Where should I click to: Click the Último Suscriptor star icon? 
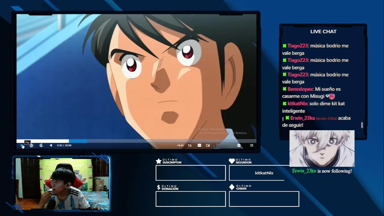coord(159,161)
